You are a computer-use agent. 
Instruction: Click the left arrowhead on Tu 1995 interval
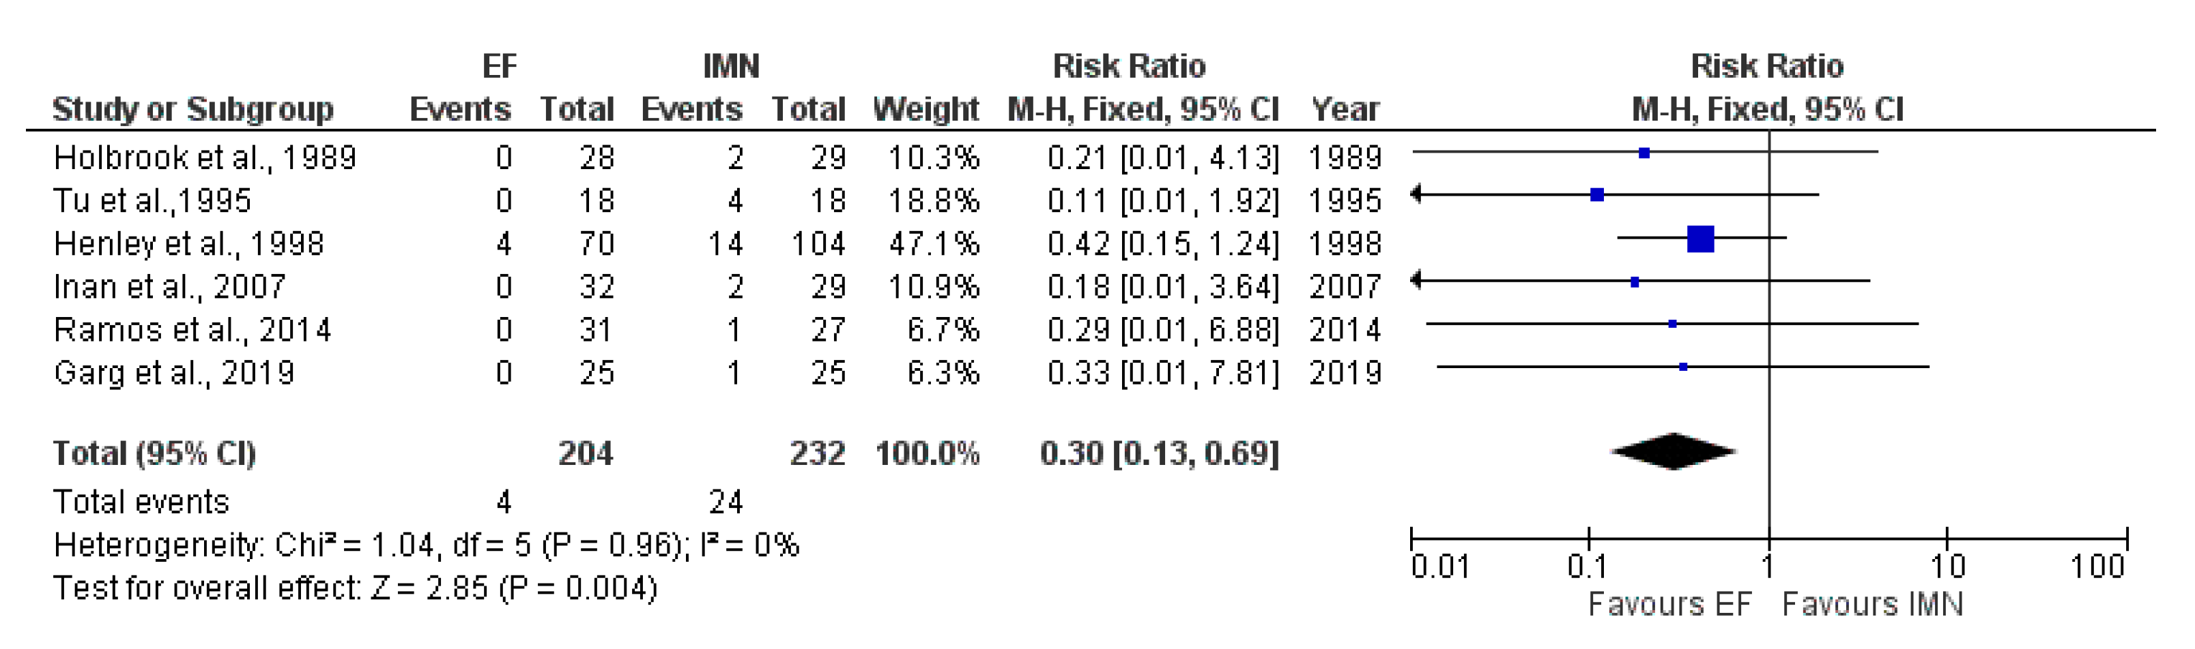[x=1416, y=195]
